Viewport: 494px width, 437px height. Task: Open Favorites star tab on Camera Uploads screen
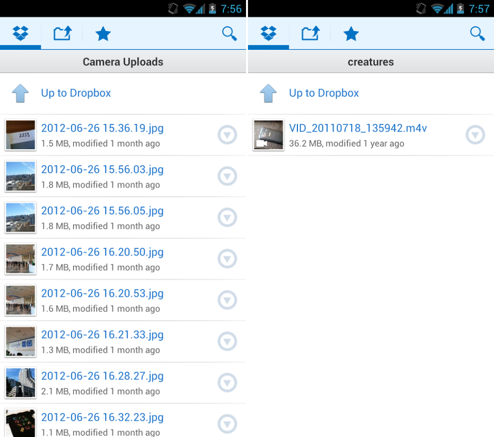(x=103, y=34)
